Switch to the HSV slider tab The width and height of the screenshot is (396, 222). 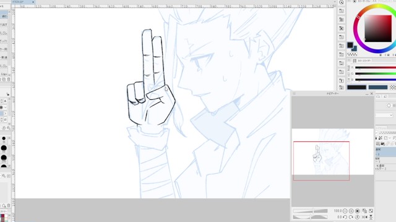(x=349, y=74)
